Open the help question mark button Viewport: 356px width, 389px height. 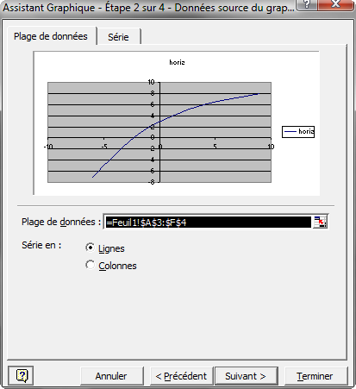click(x=21, y=375)
